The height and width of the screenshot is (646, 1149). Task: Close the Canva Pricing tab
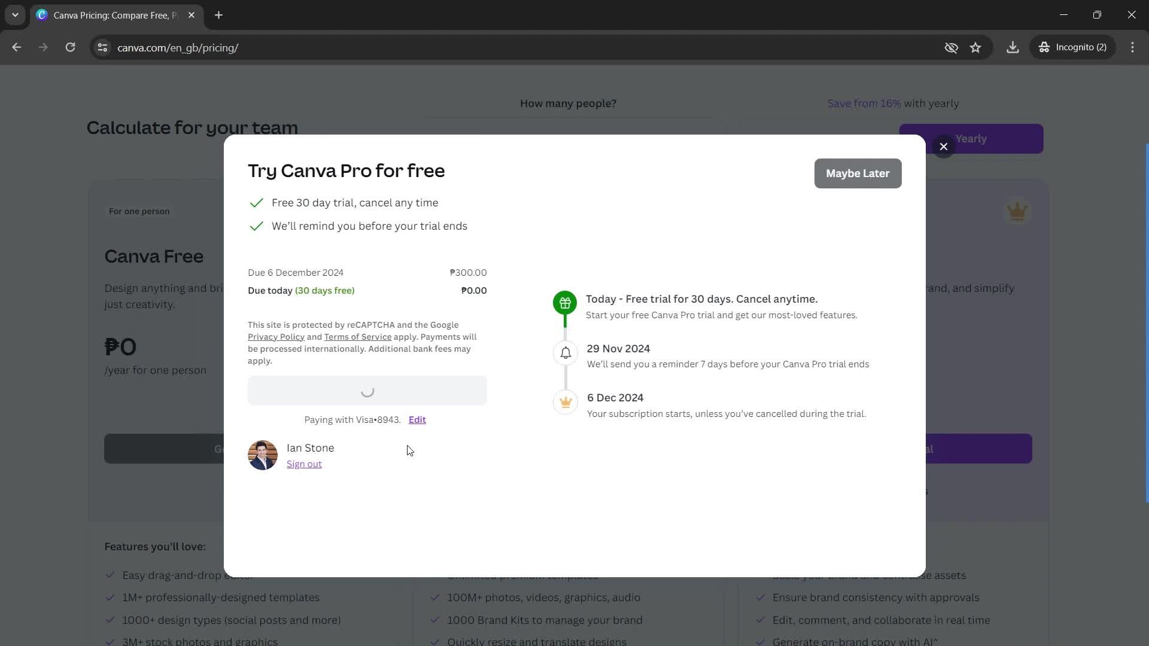click(191, 15)
